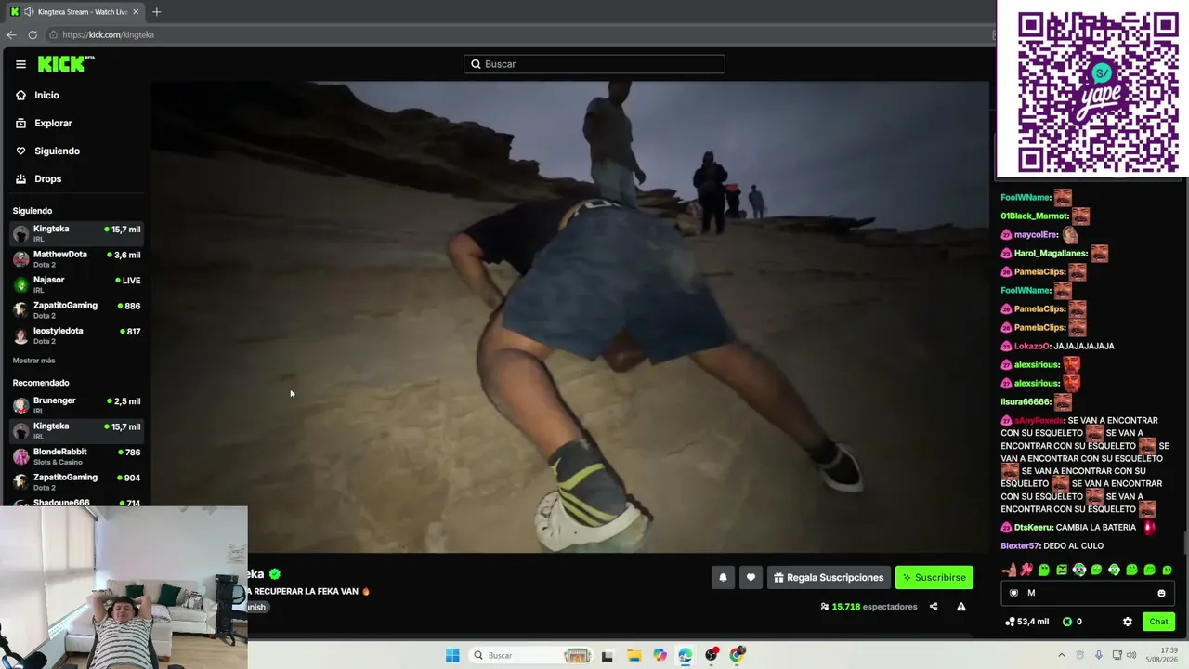The image size is (1189, 669).
Task: Click the 15.718 espectadores viewer count
Action: 869,607
